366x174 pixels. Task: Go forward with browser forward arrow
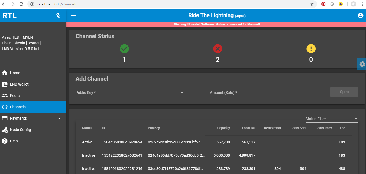point(12,4)
